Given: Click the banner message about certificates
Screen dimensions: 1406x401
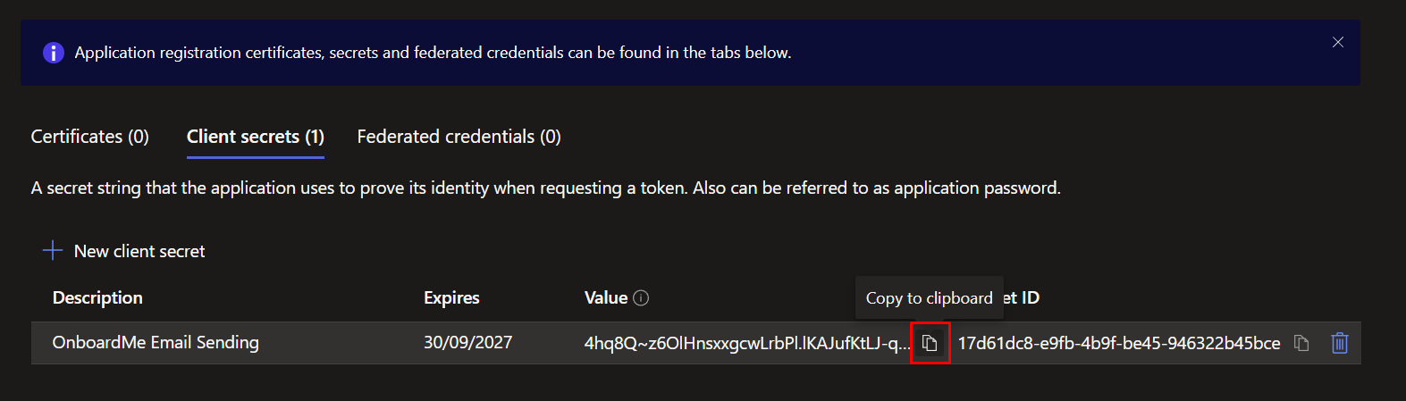Looking at the screenshot, I should point(433,53).
